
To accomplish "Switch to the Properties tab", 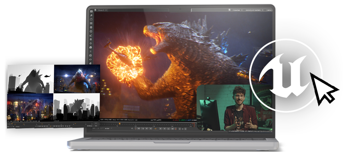I will pos(236,10).
